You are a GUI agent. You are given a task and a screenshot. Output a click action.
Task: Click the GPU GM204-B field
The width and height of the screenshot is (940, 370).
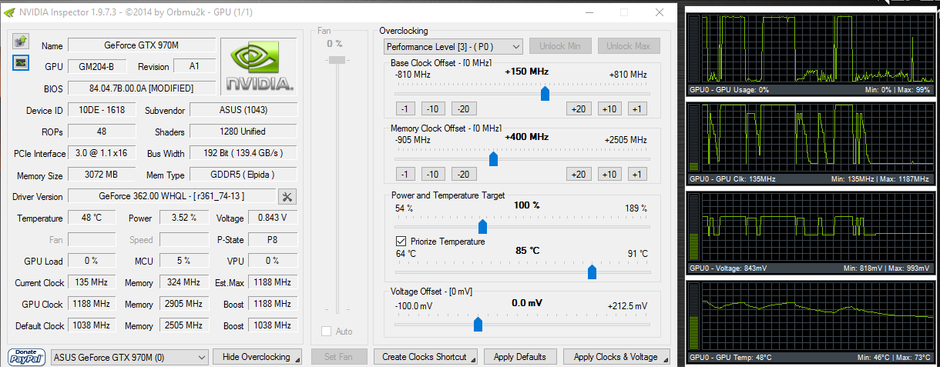(98, 67)
